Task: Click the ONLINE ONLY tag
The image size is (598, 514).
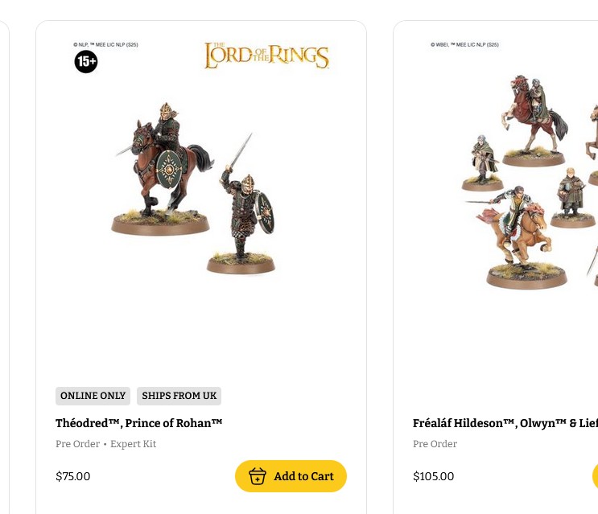Action: tap(93, 396)
